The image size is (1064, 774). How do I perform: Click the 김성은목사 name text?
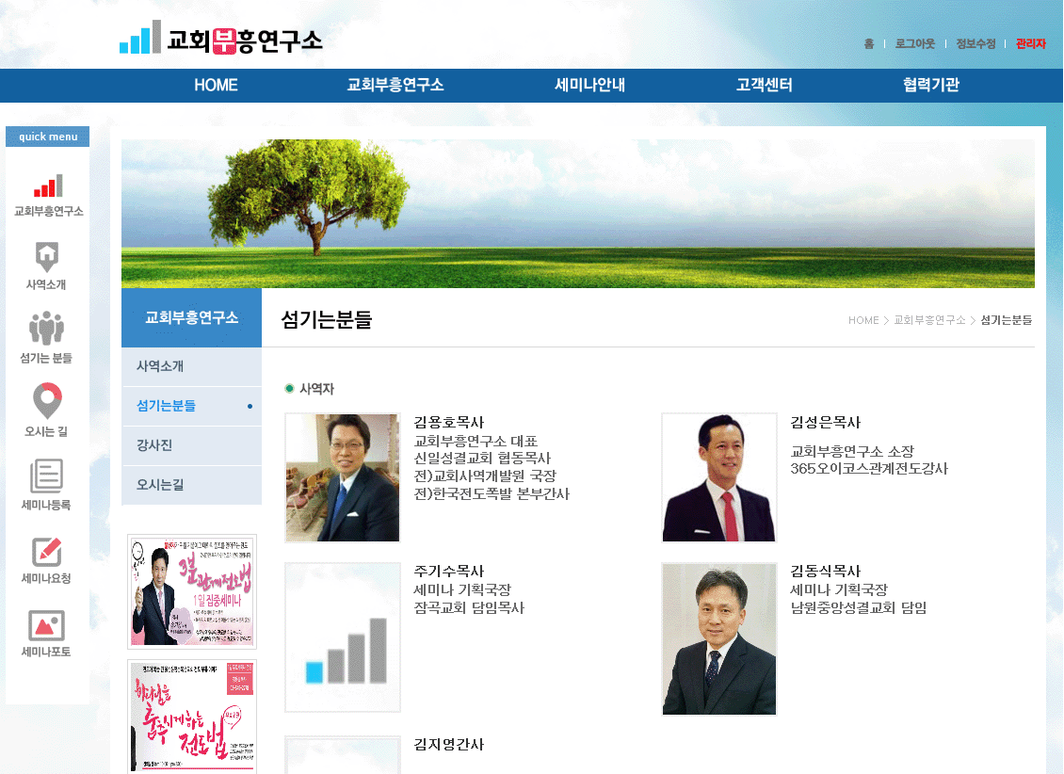coord(825,423)
